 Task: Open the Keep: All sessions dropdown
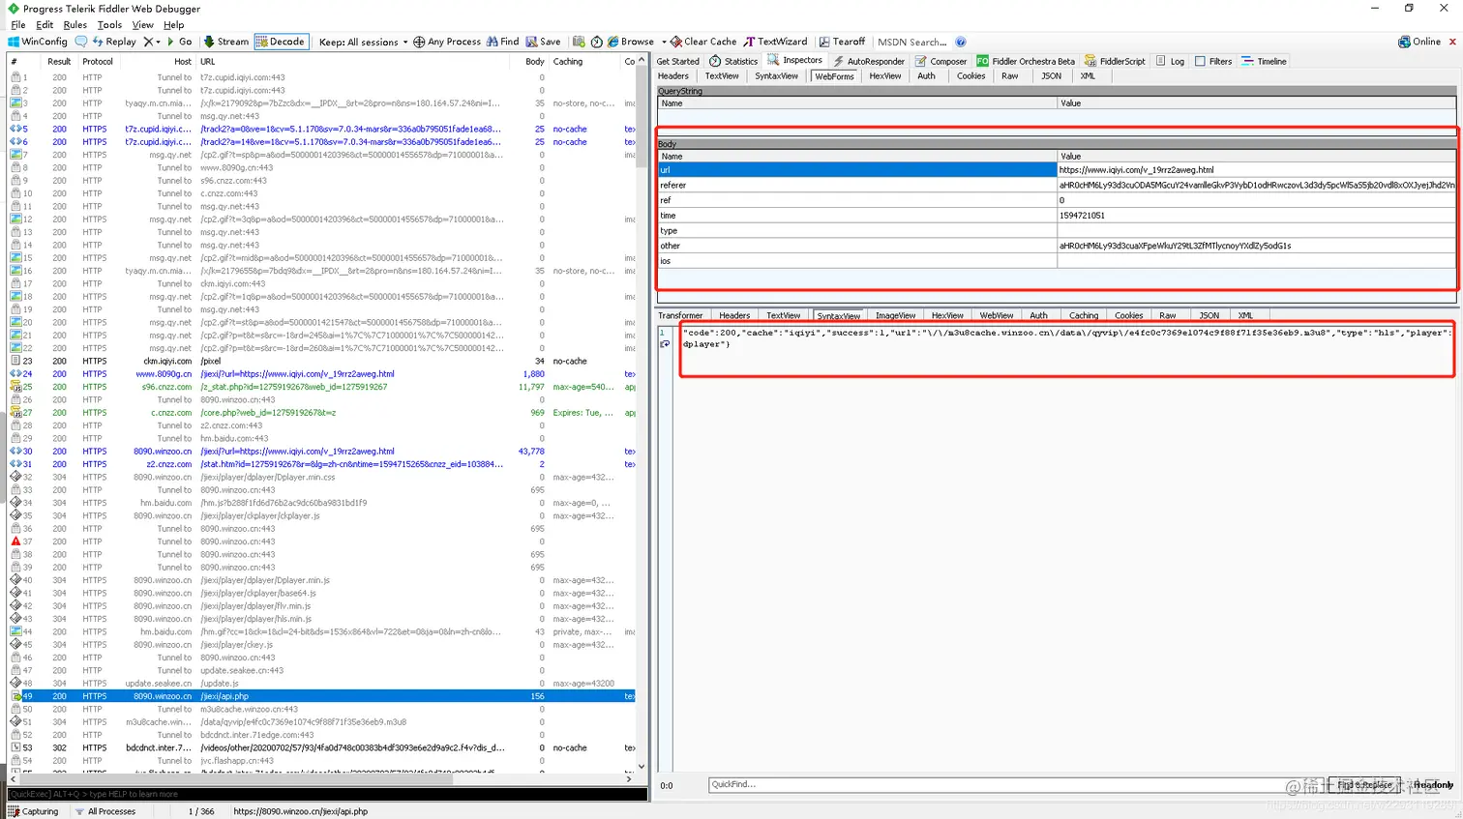tap(363, 42)
